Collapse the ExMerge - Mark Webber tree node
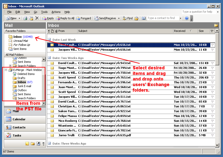 [x=6, y=70]
